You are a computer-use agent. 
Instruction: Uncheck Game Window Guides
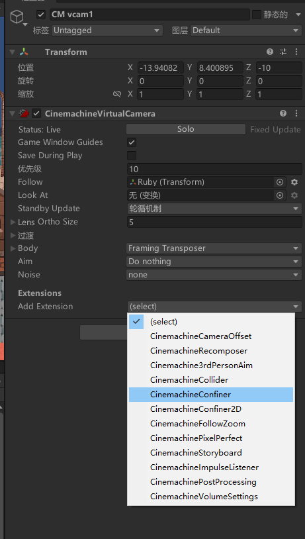[x=132, y=142]
